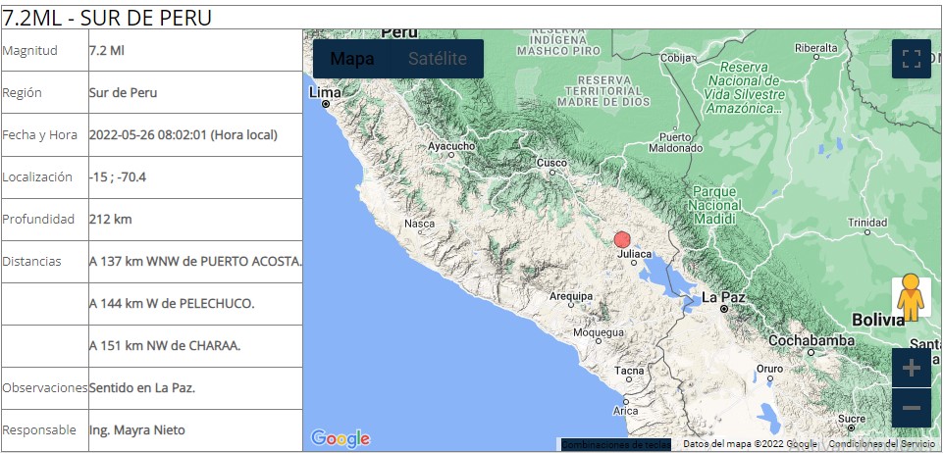943x453 pixels.
Task: Click the Juliaca city label
Action: 634,254
